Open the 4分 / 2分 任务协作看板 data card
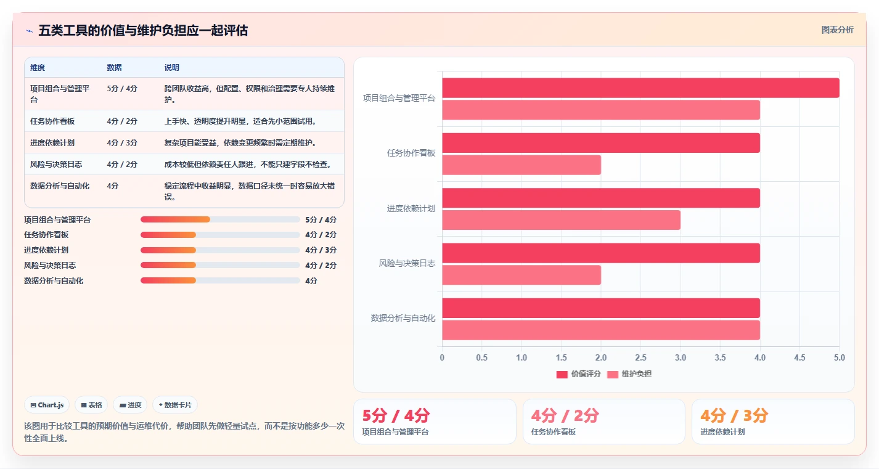Viewport: 879px width, 469px height. click(603, 422)
